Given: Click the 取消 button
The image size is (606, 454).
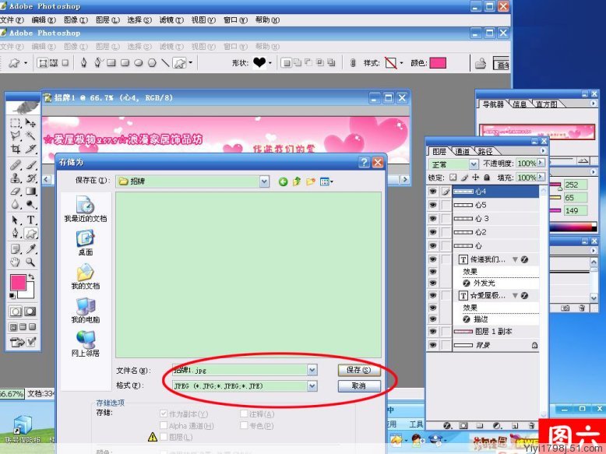Looking at the screenshot, I should click(x=359, y=385).
